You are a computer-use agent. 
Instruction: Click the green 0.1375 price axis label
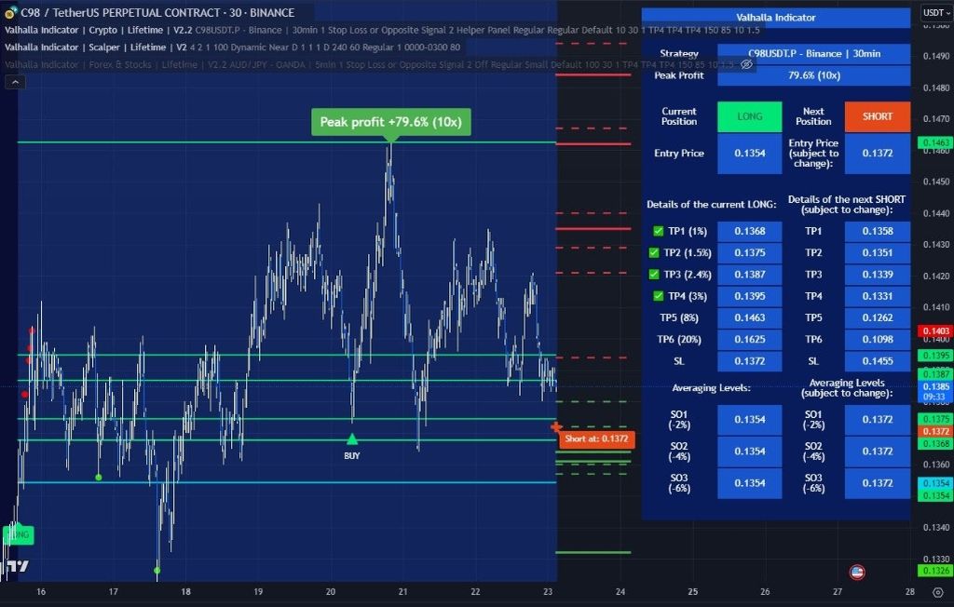935,419
